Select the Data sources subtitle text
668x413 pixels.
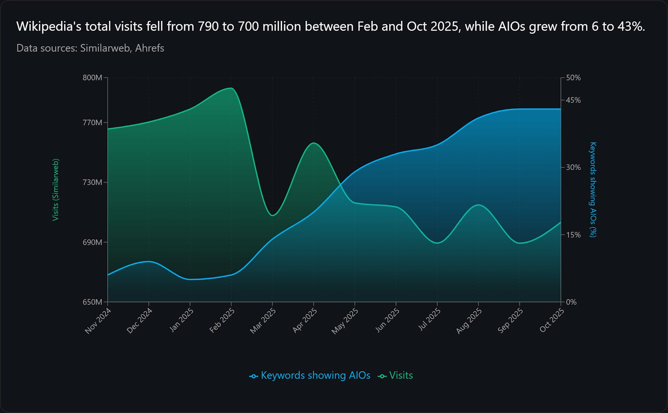pos(90,48)
